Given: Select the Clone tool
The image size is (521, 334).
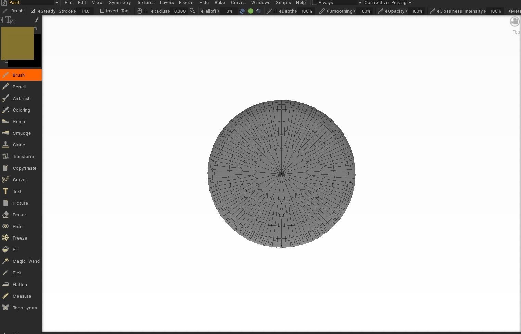Looking at the screenshot, I should [x=21, y=145].
